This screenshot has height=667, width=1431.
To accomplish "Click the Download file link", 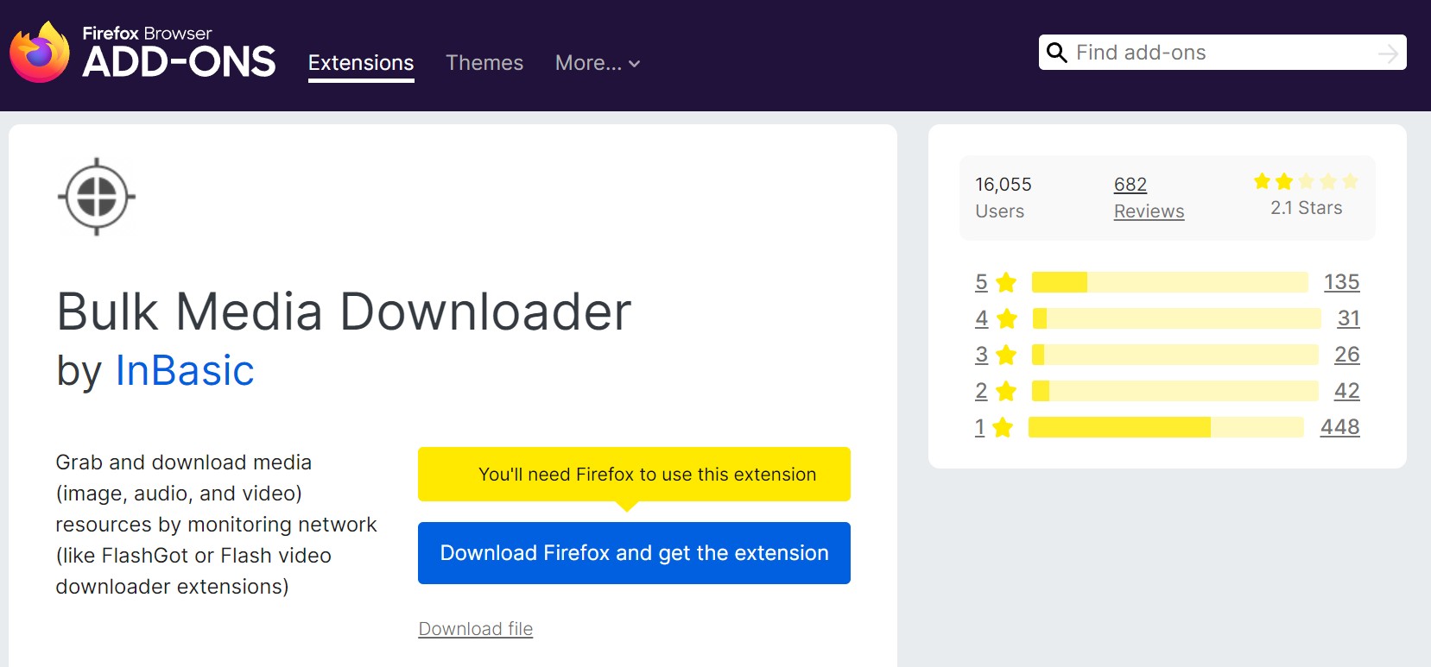I will pyautogui.click(x=476, y=629).
